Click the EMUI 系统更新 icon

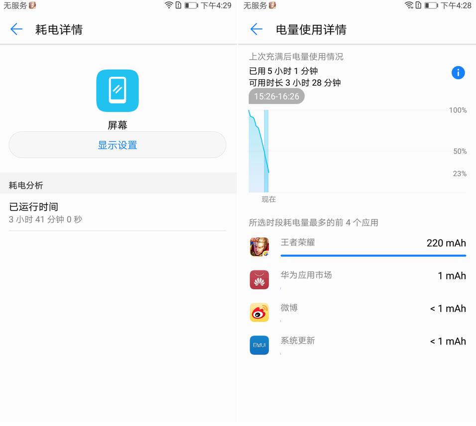[x=259, y=345]
